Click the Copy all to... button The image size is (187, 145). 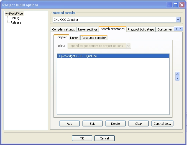pyautogui.click(x=162, y=124)
